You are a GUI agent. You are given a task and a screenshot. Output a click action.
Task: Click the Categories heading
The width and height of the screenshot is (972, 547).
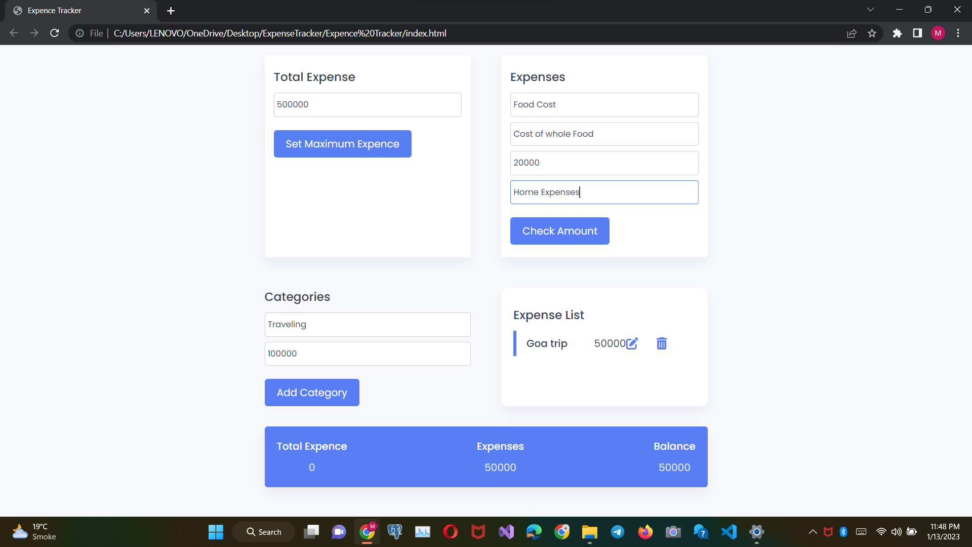[x=297, y=297]
